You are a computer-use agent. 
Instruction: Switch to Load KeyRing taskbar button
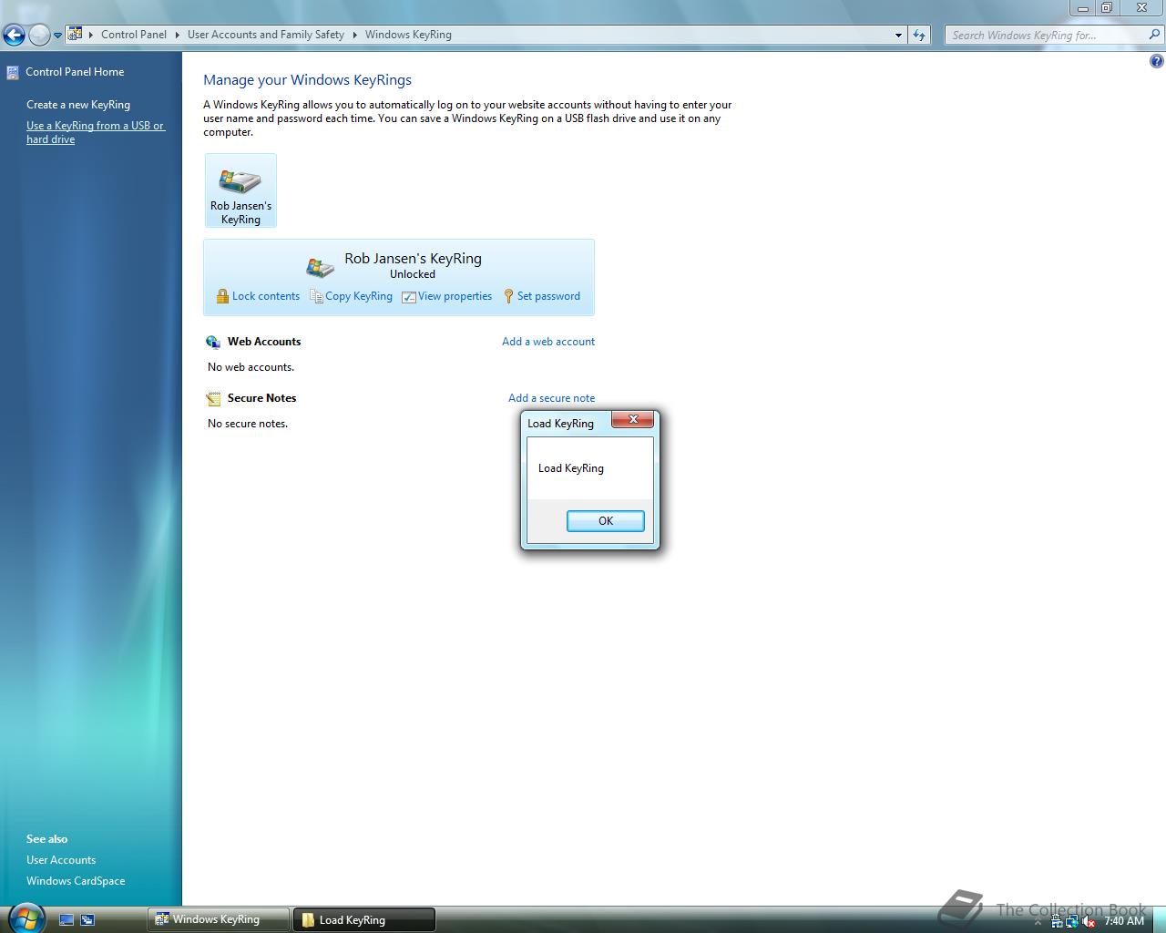coord(364,919)
